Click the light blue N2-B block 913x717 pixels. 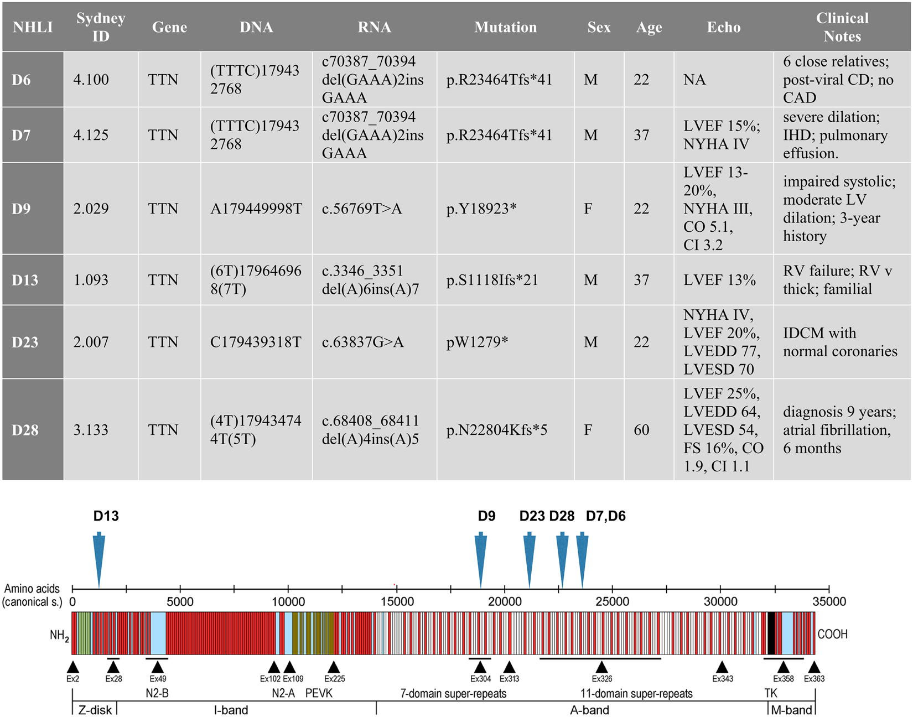pyautogui.click(x=158, y=633)
